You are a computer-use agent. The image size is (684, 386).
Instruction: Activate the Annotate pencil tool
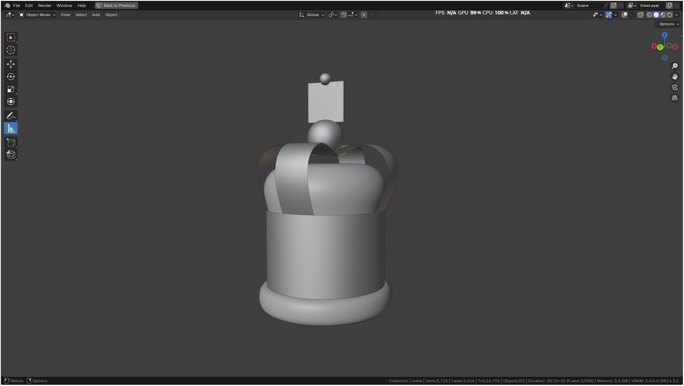click(11, 116)
